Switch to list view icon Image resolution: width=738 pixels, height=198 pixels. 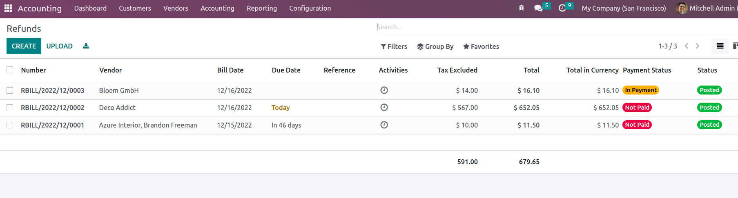pos(720,46)
